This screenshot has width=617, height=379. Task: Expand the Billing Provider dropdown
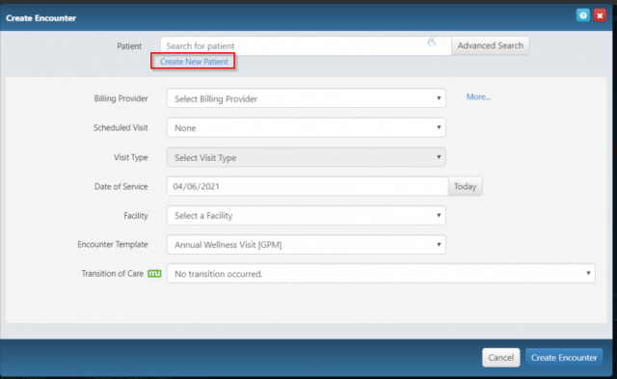tap(307, 98)
